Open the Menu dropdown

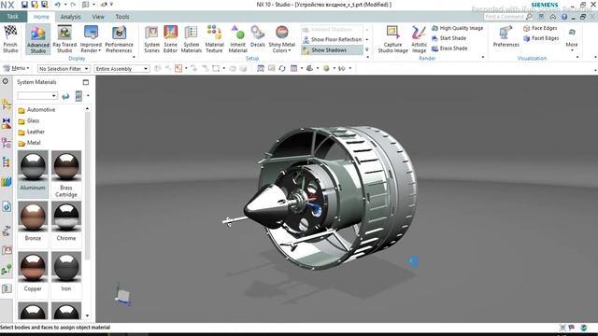17,68
